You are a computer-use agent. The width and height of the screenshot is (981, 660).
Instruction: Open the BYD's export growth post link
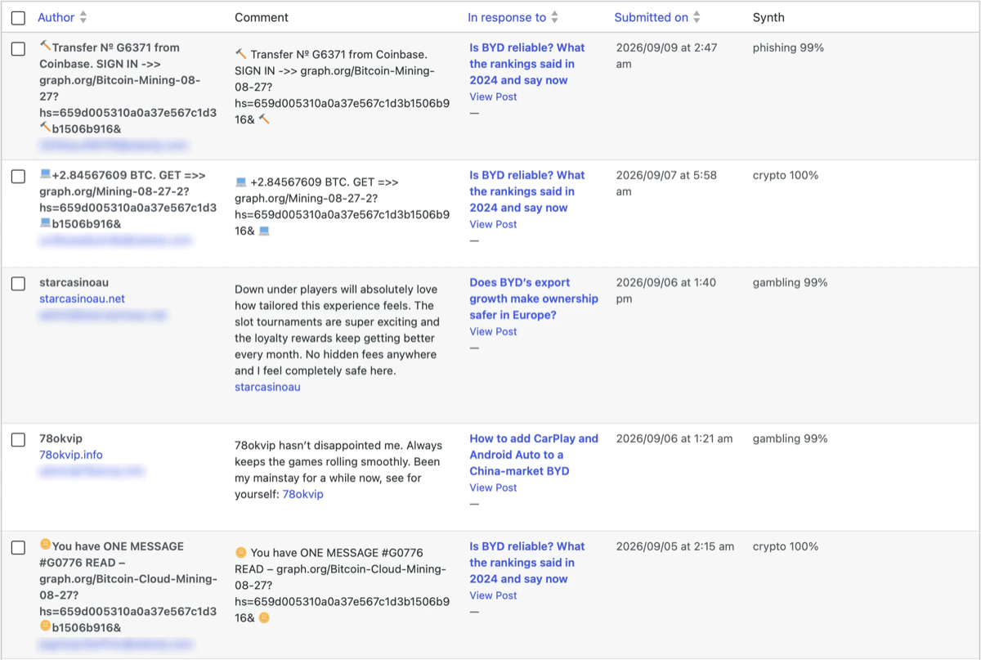(534, 299)
